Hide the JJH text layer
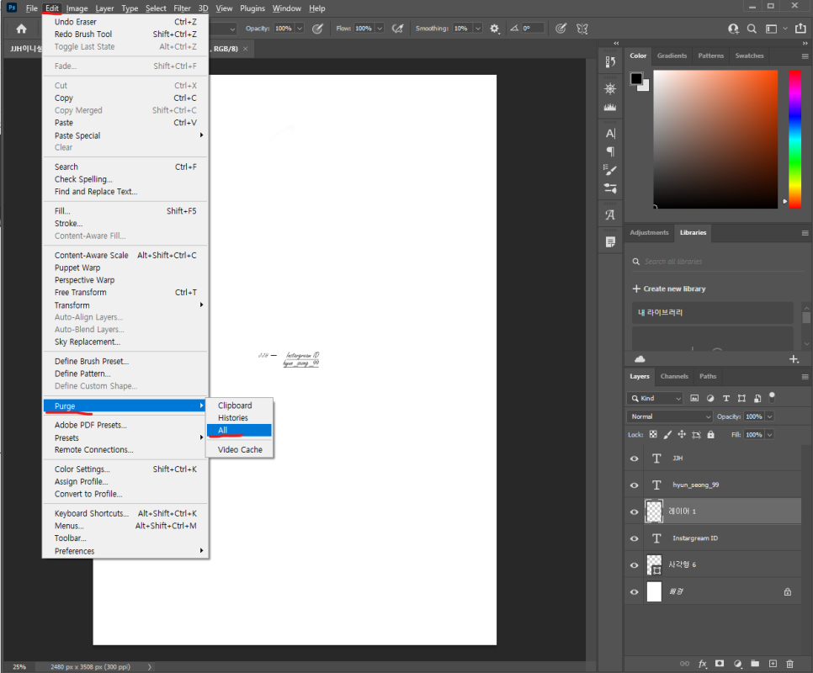 tap(634, 458)
